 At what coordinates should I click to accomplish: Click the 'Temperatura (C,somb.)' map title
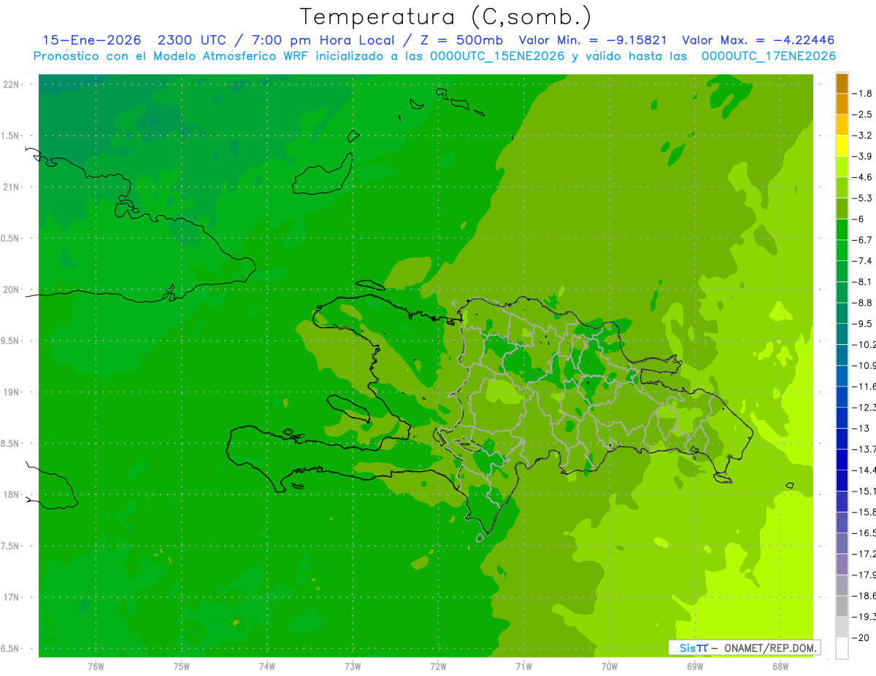tap(446, 17)
